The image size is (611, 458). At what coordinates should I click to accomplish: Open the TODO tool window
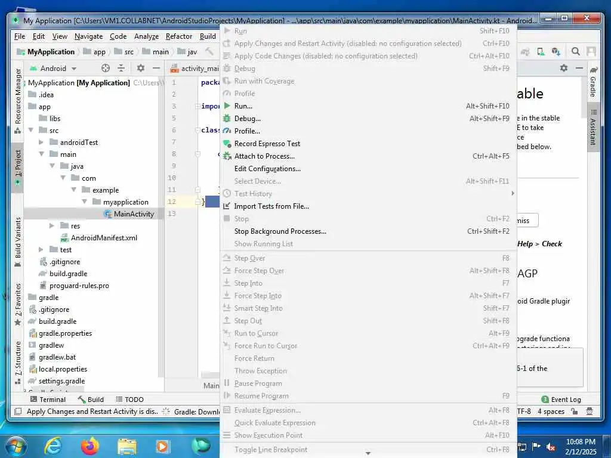point(129,399)
